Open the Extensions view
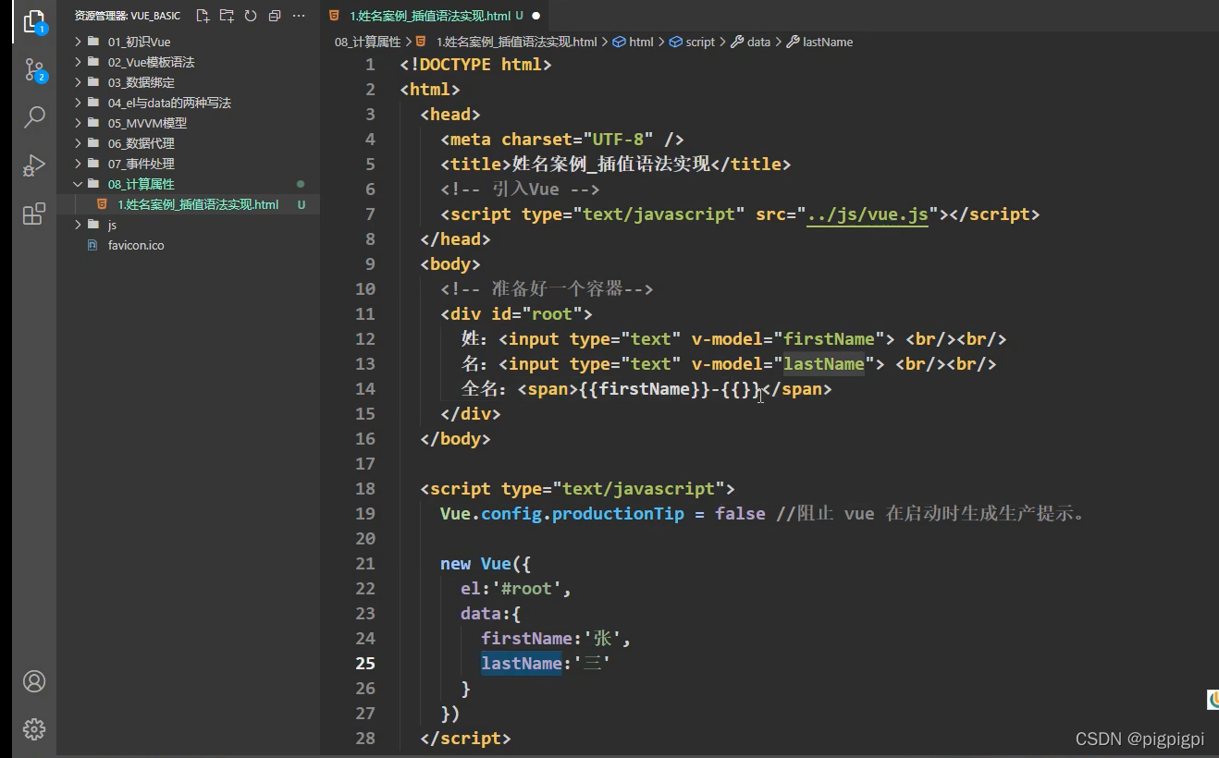Screen dimensions: 1219x758 click(x=34, y=214)
